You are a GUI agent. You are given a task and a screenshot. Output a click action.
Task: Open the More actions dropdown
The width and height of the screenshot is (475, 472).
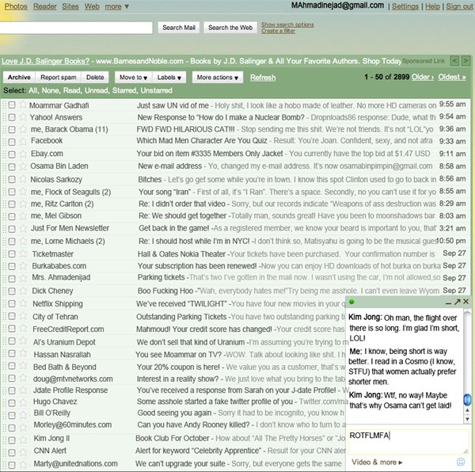218,78
